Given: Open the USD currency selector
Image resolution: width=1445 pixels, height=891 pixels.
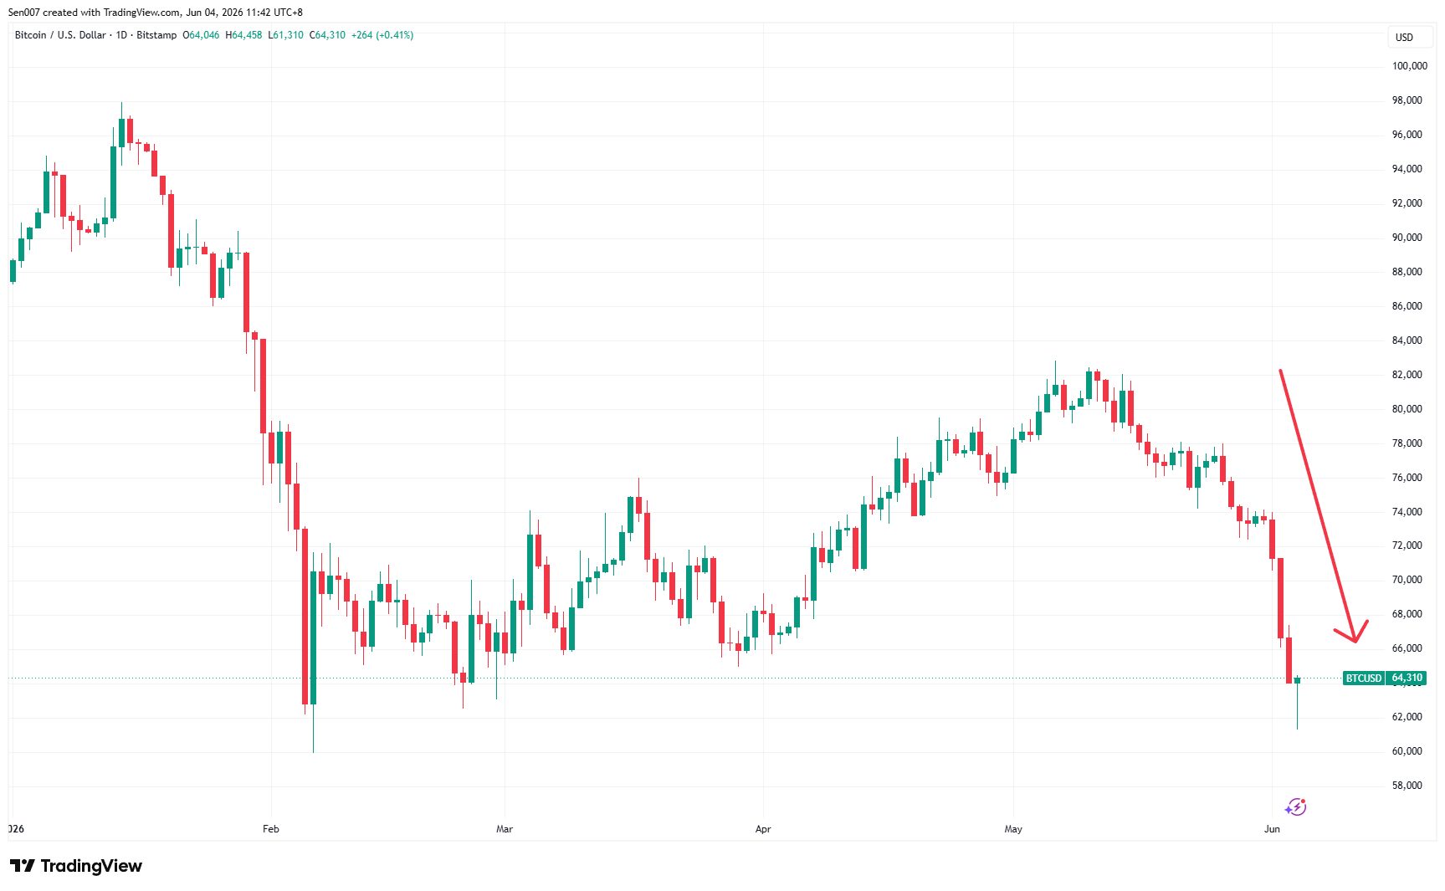Looking at the screenshot, I should [1404, 37].
